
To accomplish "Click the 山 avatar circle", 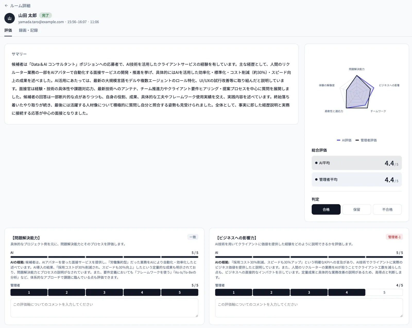I will coord(10,18).
